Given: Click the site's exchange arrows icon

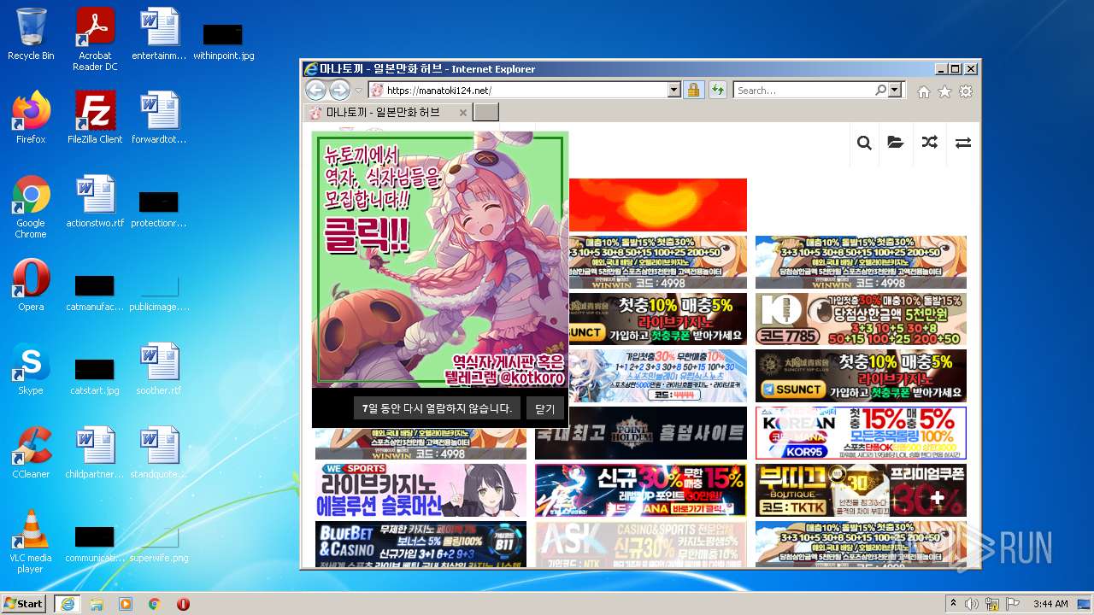Looking at the screenshot, I should pyautogui.click(x=963, y=143).
